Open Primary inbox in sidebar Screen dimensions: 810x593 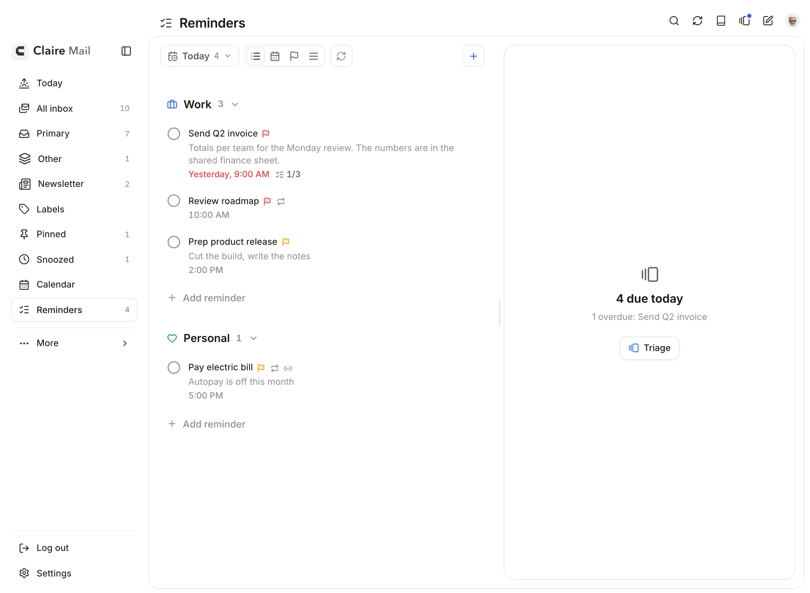tap(74, 133)
